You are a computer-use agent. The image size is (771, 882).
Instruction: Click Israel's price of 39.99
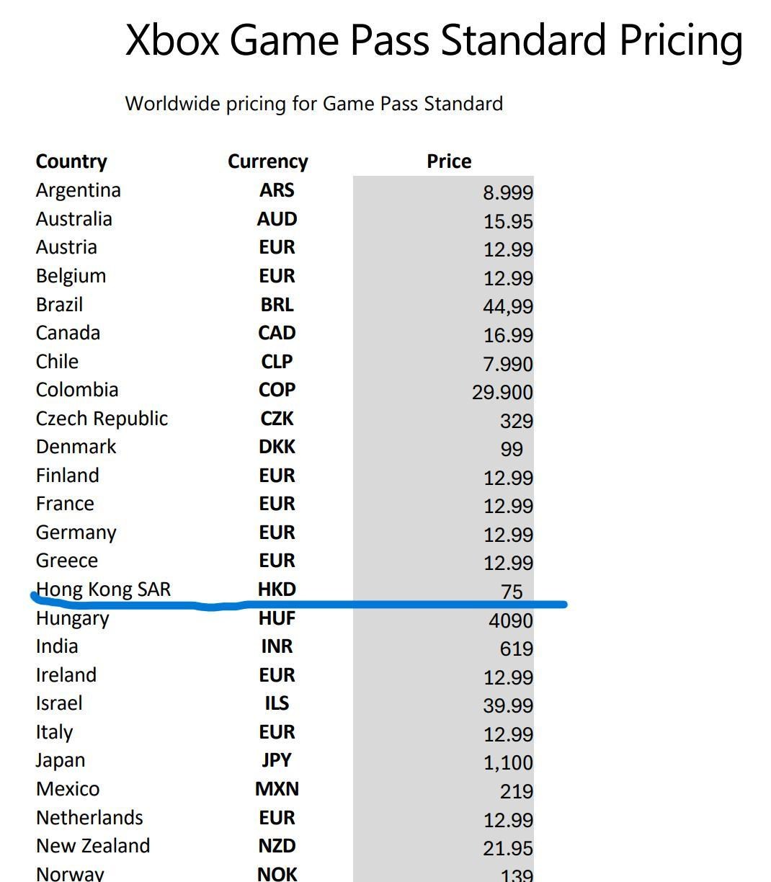507,706
